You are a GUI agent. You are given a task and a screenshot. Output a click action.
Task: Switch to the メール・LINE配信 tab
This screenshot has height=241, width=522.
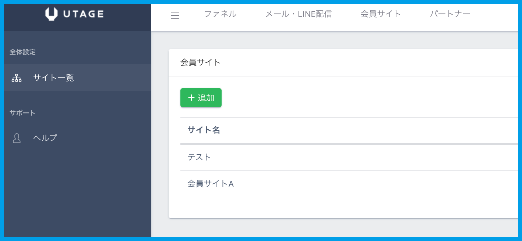[x=299, y=14]
